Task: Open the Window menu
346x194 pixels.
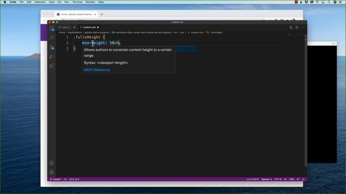Action: [90, 2]
